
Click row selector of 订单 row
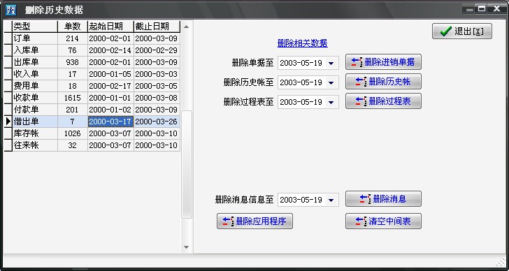8,38
